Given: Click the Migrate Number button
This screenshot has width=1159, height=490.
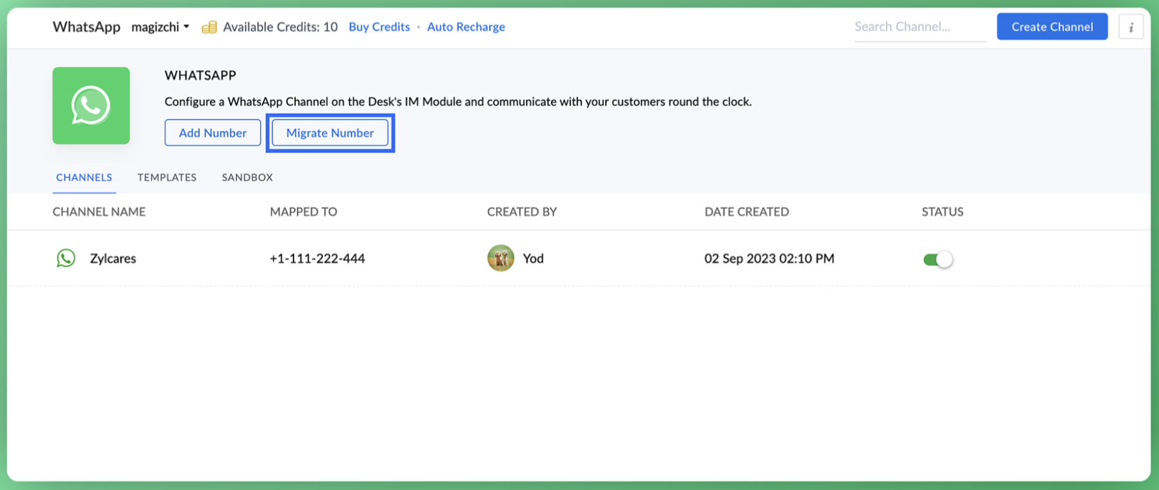Looking at the screenshot, I should (330, 133).
